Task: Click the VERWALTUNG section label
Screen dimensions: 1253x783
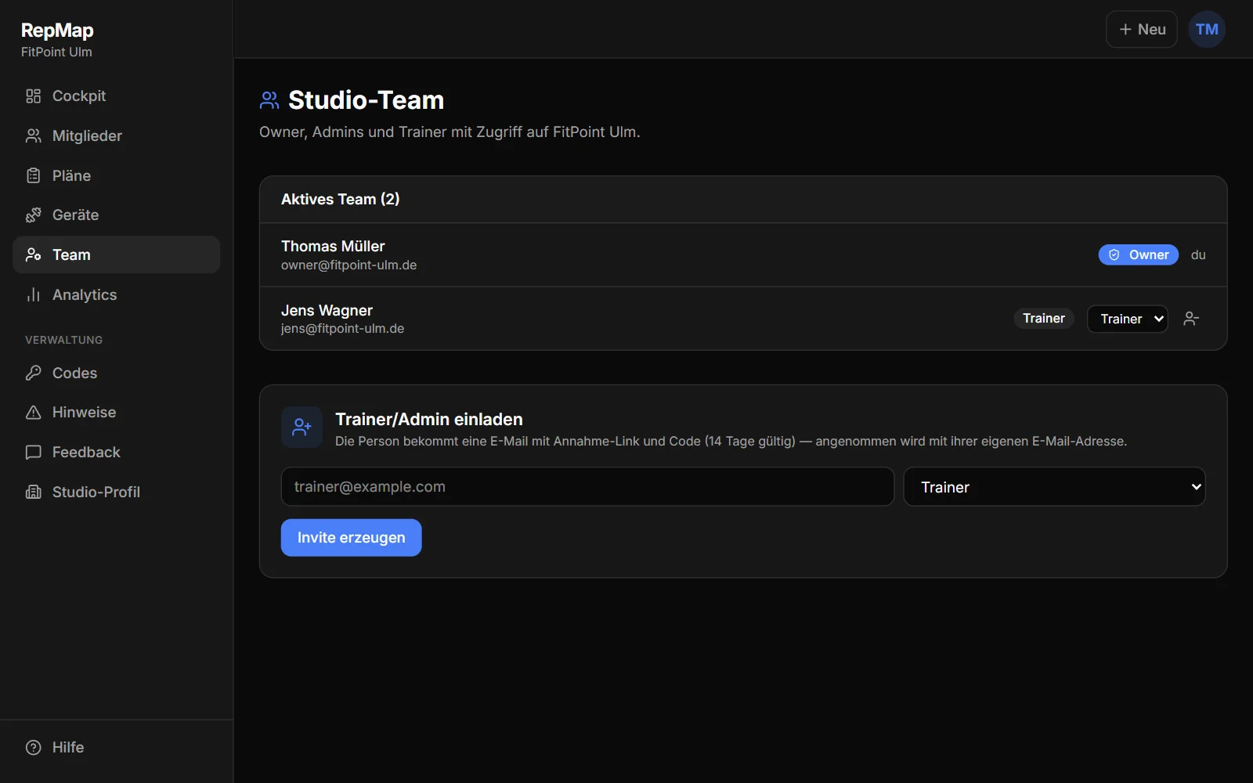Action: pos(63,340)
